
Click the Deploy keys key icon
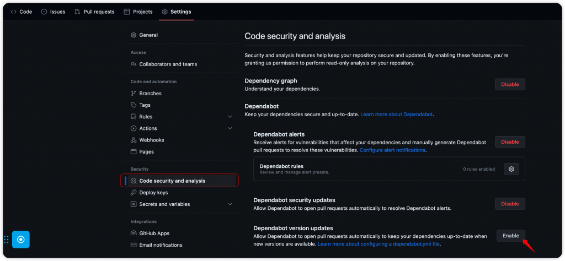tap(134, 193)
